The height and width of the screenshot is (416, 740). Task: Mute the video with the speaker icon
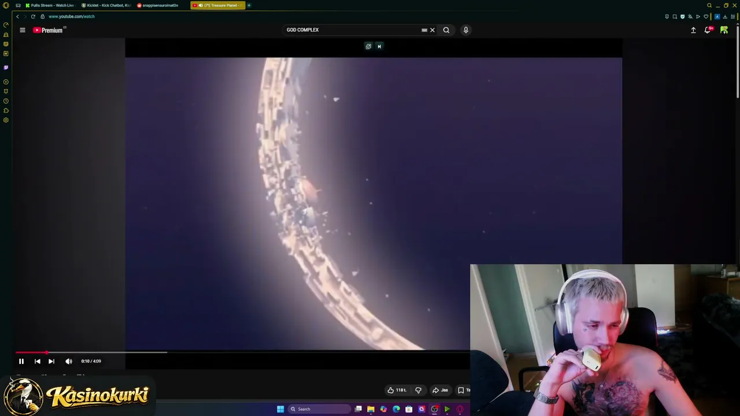tap(69, 361)
